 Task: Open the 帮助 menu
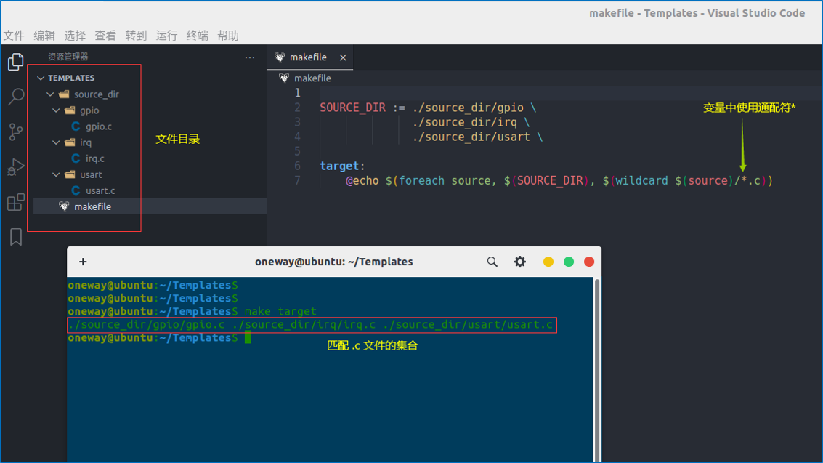point(228,35)
